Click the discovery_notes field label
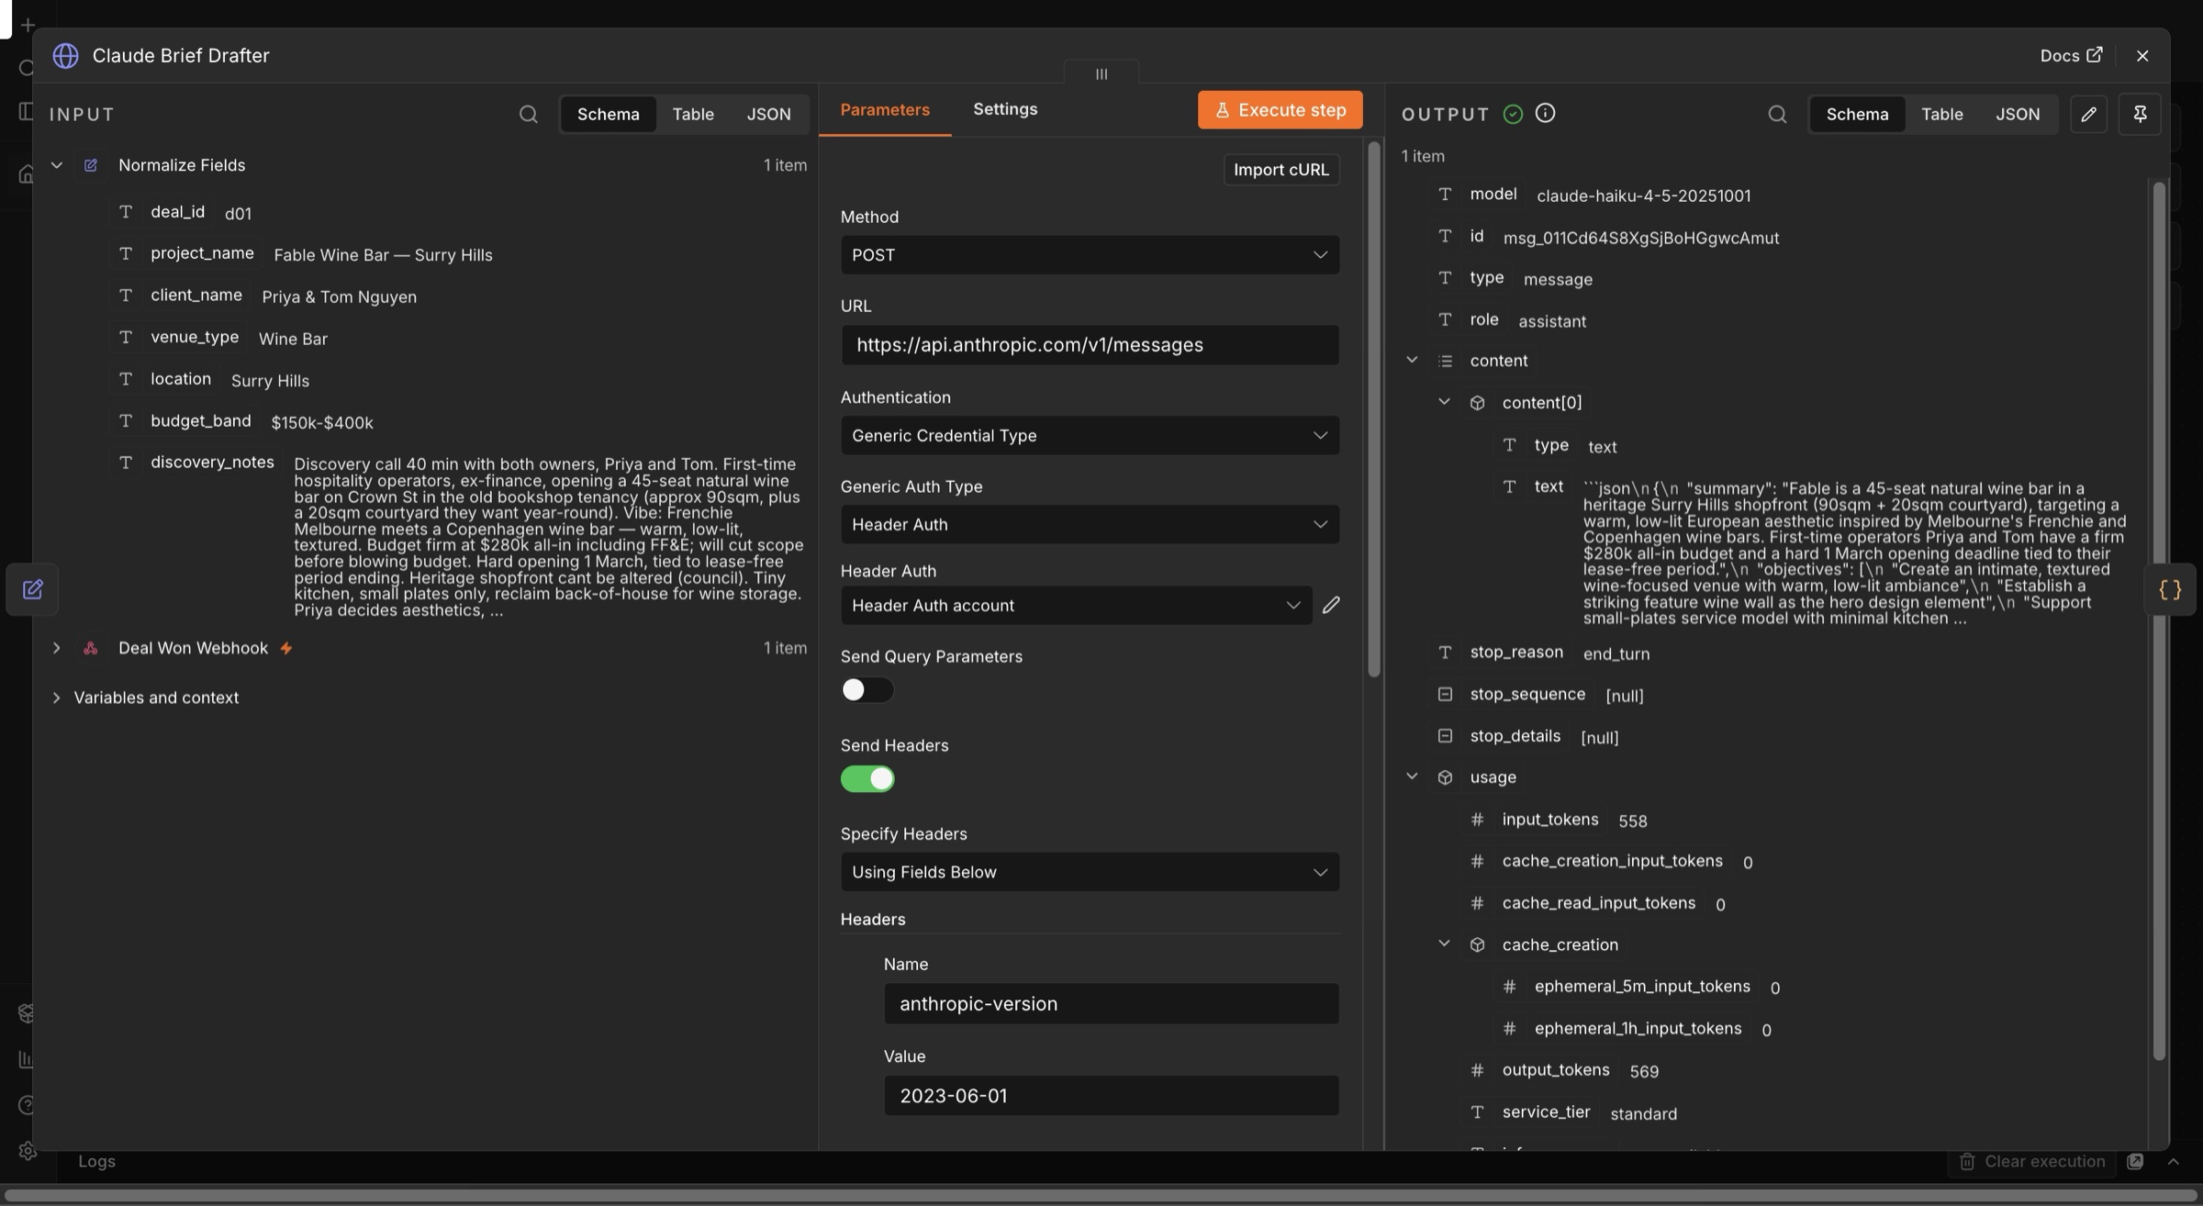Image resolution: width=2203 pixels, height=1206 pixels. coord(212,463)
